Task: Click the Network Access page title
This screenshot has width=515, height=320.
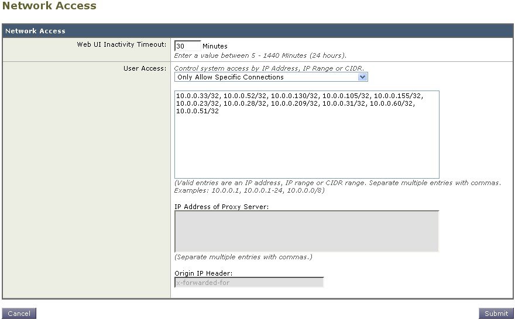Action: 50,6
